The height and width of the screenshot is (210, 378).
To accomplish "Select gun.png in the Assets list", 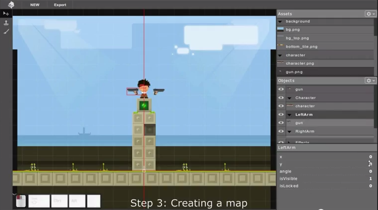I will [x=294, y=72].
